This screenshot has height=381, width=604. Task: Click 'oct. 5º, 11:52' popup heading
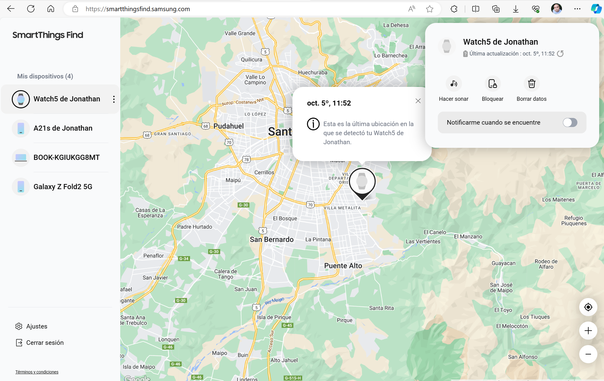click(x=329, y=103)
